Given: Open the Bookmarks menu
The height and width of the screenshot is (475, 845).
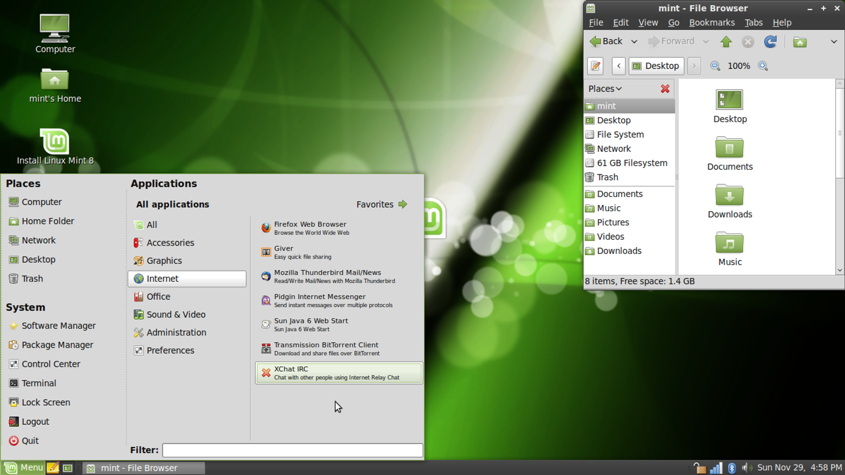Looking at the screenshot, I should [x=712, y=23].
